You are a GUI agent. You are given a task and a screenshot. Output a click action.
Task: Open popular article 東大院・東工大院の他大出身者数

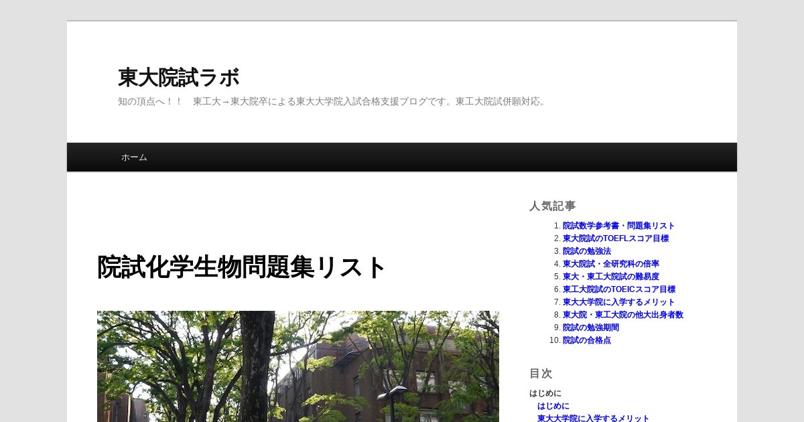[x=622, y=315]
